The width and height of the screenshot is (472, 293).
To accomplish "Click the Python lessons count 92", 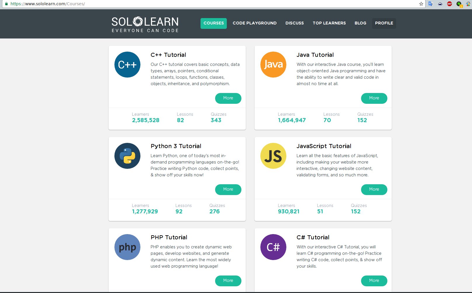I will click(179, 211).
